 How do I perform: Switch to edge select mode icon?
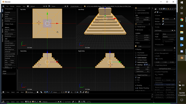(x=64, y=92)
